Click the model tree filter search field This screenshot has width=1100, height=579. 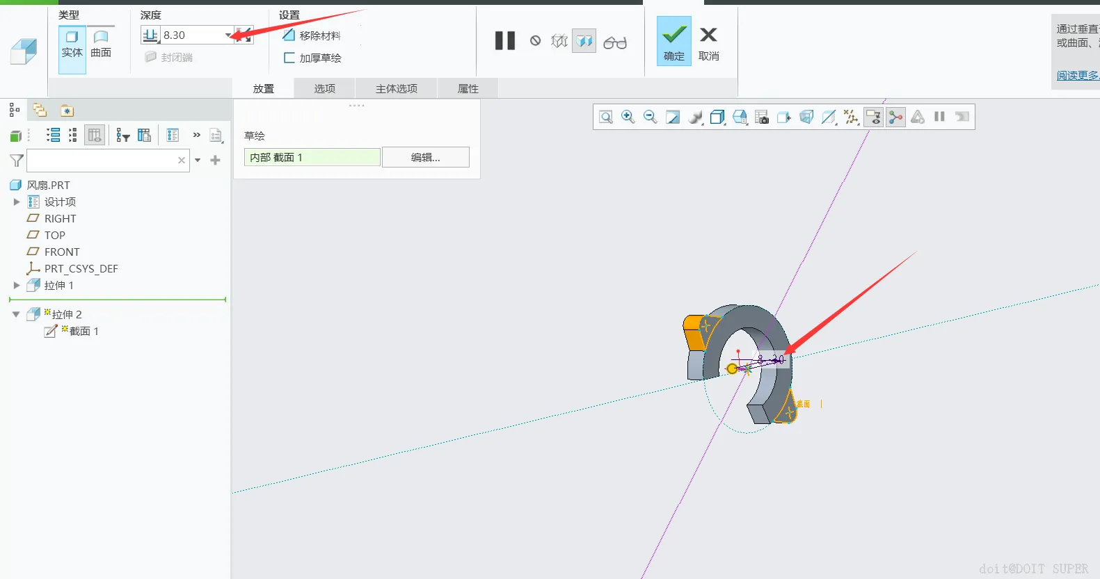[102, 161]
